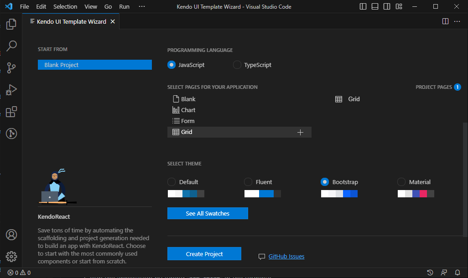Select the TypeScript programming language
This screenshot has height=278, width=468.
(237, 65)
